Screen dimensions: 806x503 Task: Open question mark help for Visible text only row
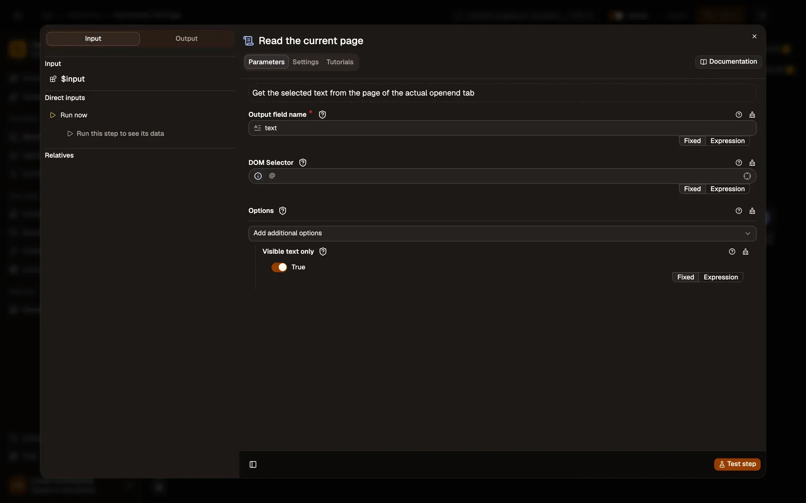pyautogui.click(x=732, y=251)
